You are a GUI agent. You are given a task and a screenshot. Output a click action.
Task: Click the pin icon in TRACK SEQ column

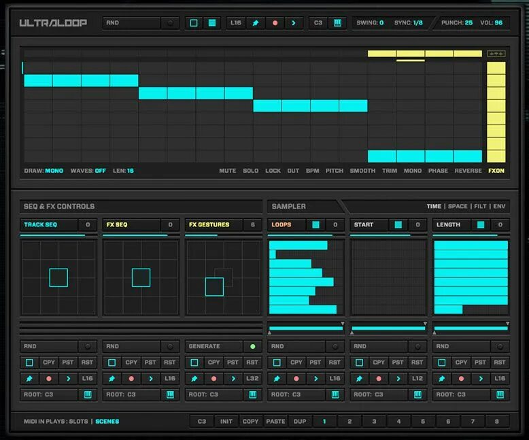coord(29,379)
